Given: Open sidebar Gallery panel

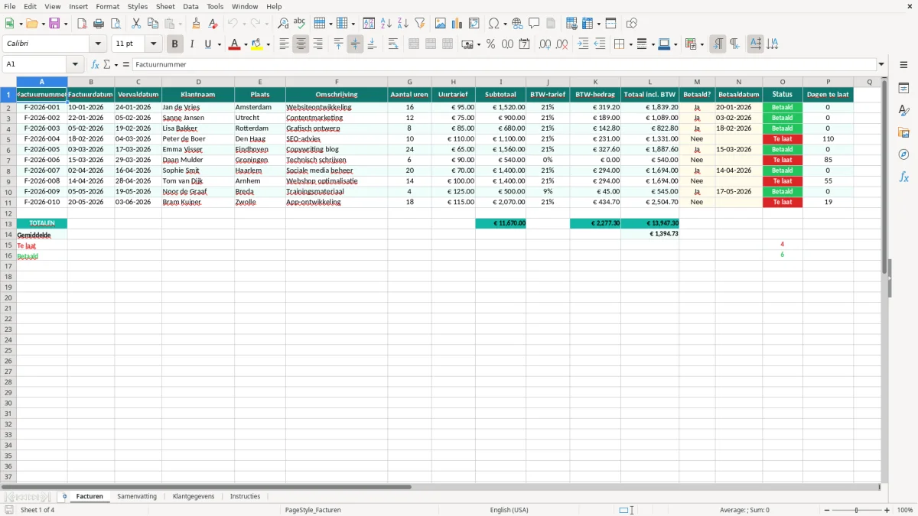Looking at the screenshot, I should pyautogui.click(x=903, y=132).
